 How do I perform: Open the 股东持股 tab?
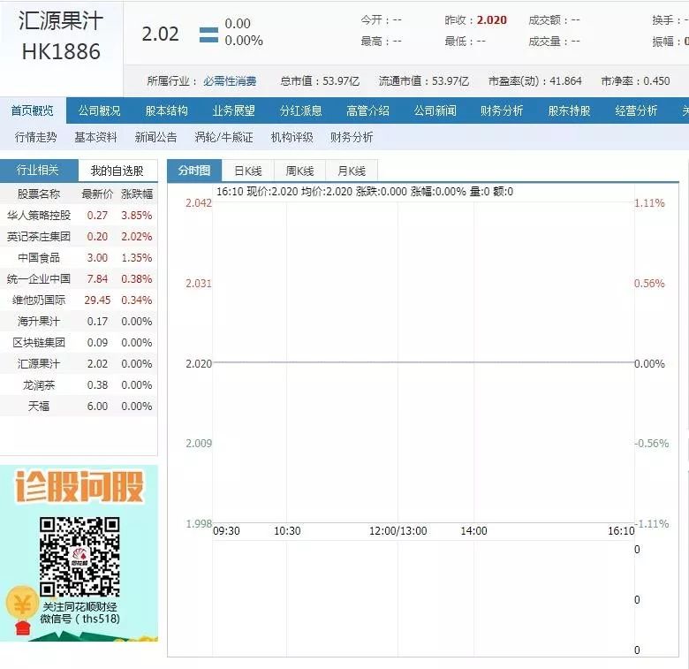click(569, 110)
